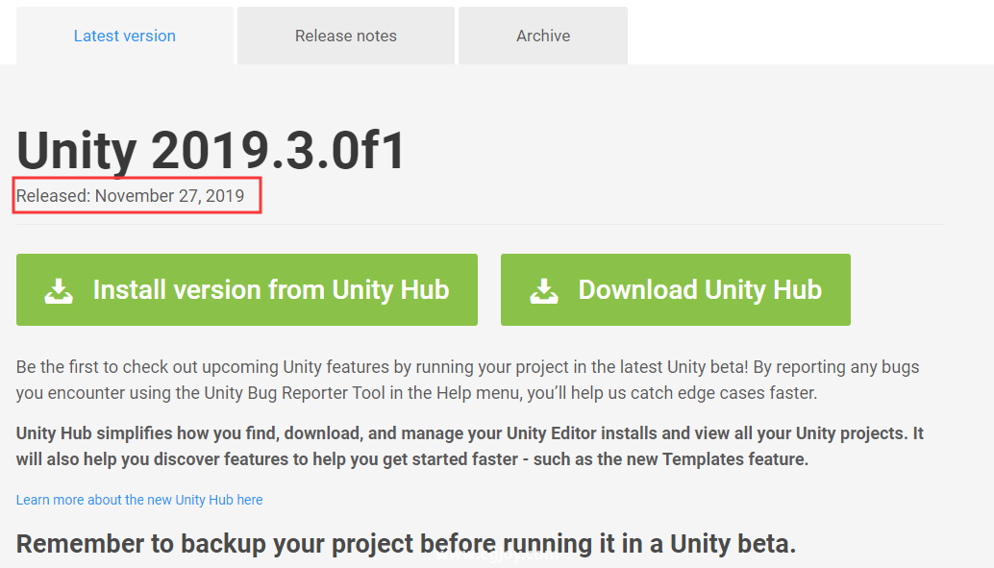Click the download icon beside Download Unity Hub
Screen dimensions: 994x568
pos(544,290)
